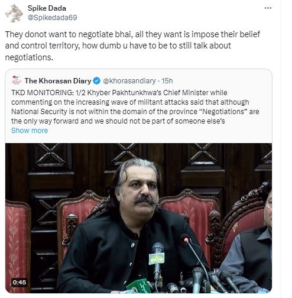Viewport: 292px width, 298px height.
Task: Click the empty red chair in video
Action: (17, 247)
